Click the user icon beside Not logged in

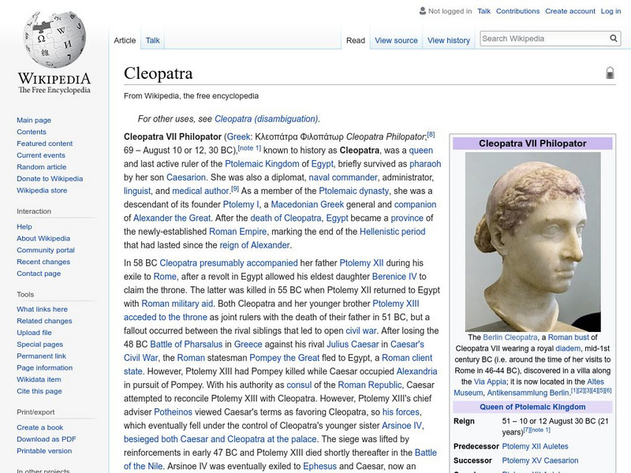(x=422, y=11)
